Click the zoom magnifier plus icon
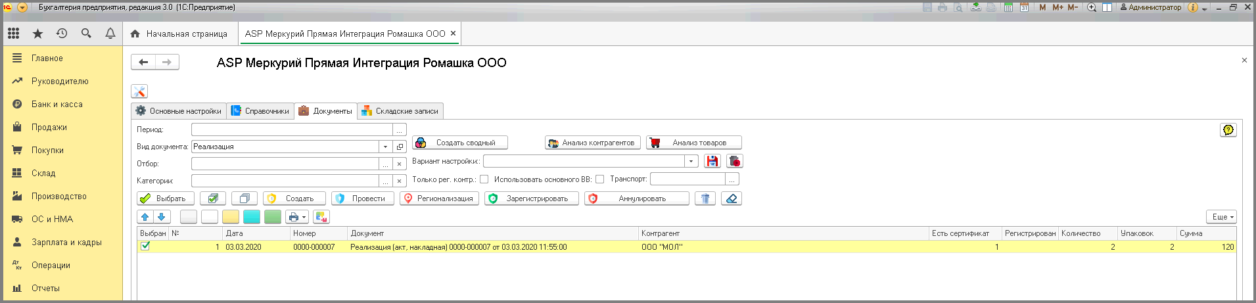 [x=1092, y=7]
